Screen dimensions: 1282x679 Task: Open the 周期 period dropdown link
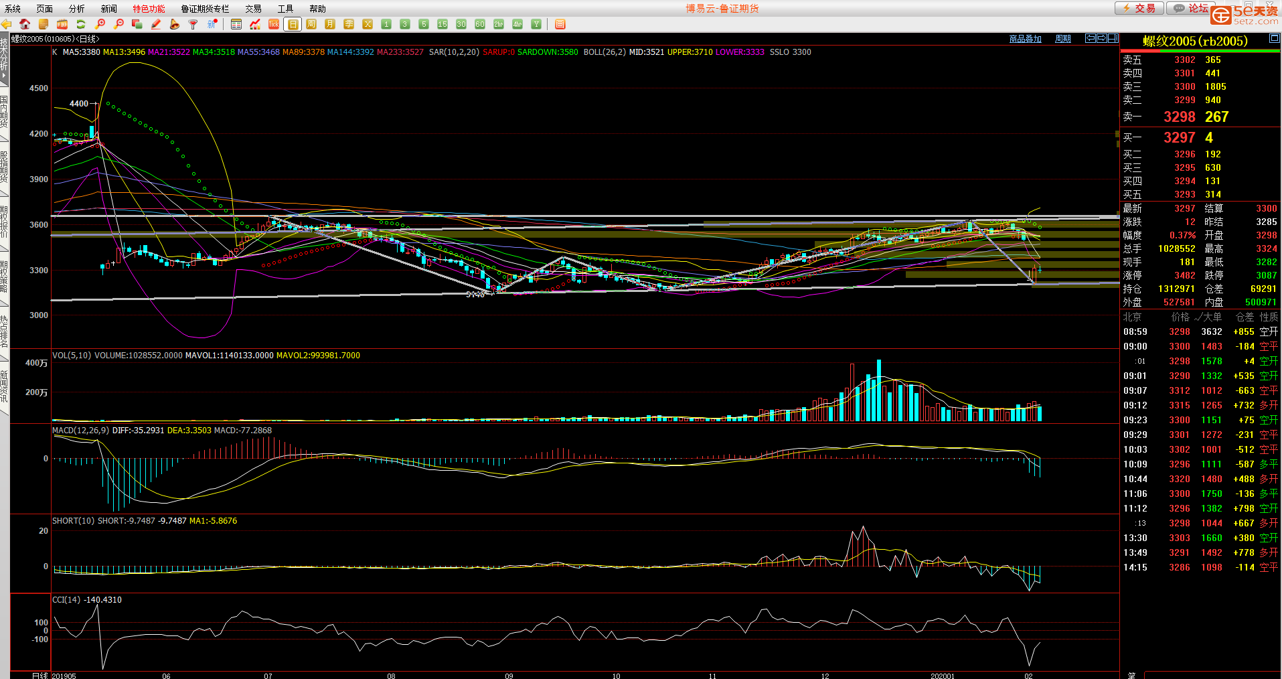click(x=1062, y=39)
